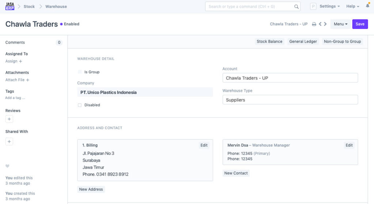This screenshot has width=374, height=204.
Task: Open the Stock Balance report
Action: tap(269, 42)
